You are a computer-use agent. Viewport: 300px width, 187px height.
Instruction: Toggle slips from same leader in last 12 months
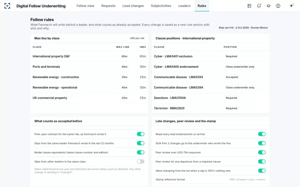click(140, 143)
